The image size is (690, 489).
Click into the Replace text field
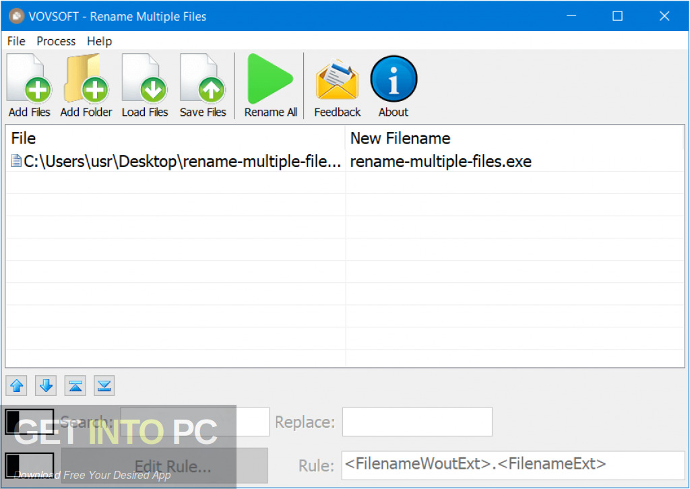coord(417,422)
